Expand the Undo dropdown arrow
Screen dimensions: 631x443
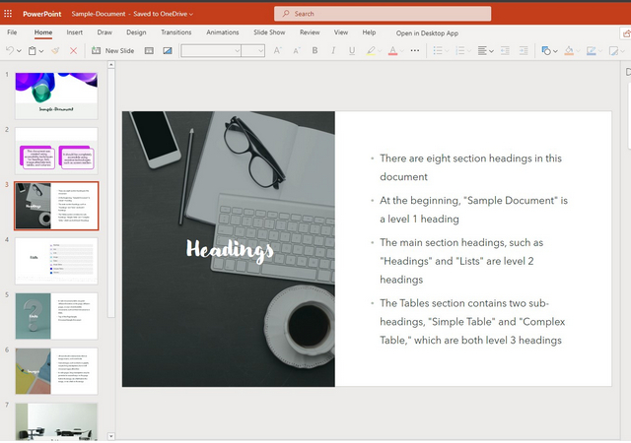click(19, 51)
